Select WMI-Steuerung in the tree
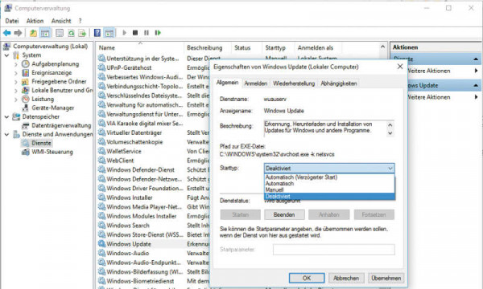483x289 pixels. click(52, 152)
